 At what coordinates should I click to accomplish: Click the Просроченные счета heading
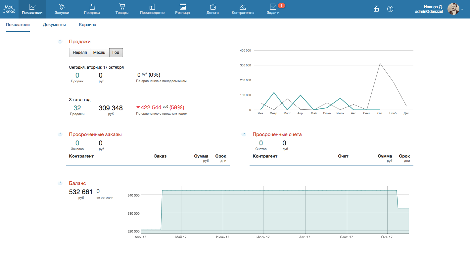[x=277, y=134]
